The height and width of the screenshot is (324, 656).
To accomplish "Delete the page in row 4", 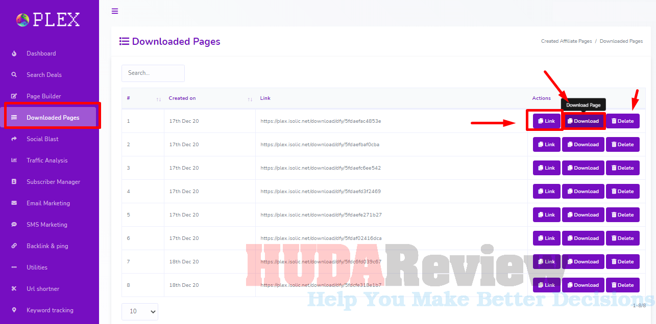I will [x=623, y=192].
